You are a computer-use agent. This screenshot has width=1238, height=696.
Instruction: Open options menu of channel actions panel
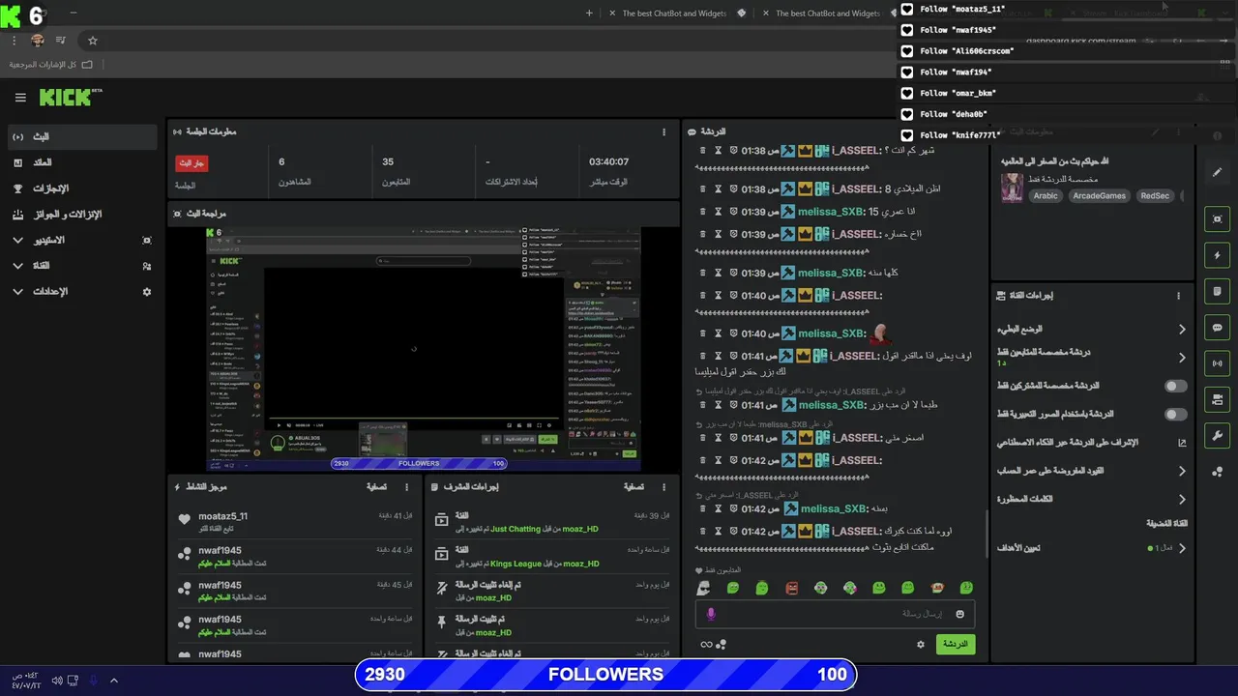click(x=1178, y=296)
